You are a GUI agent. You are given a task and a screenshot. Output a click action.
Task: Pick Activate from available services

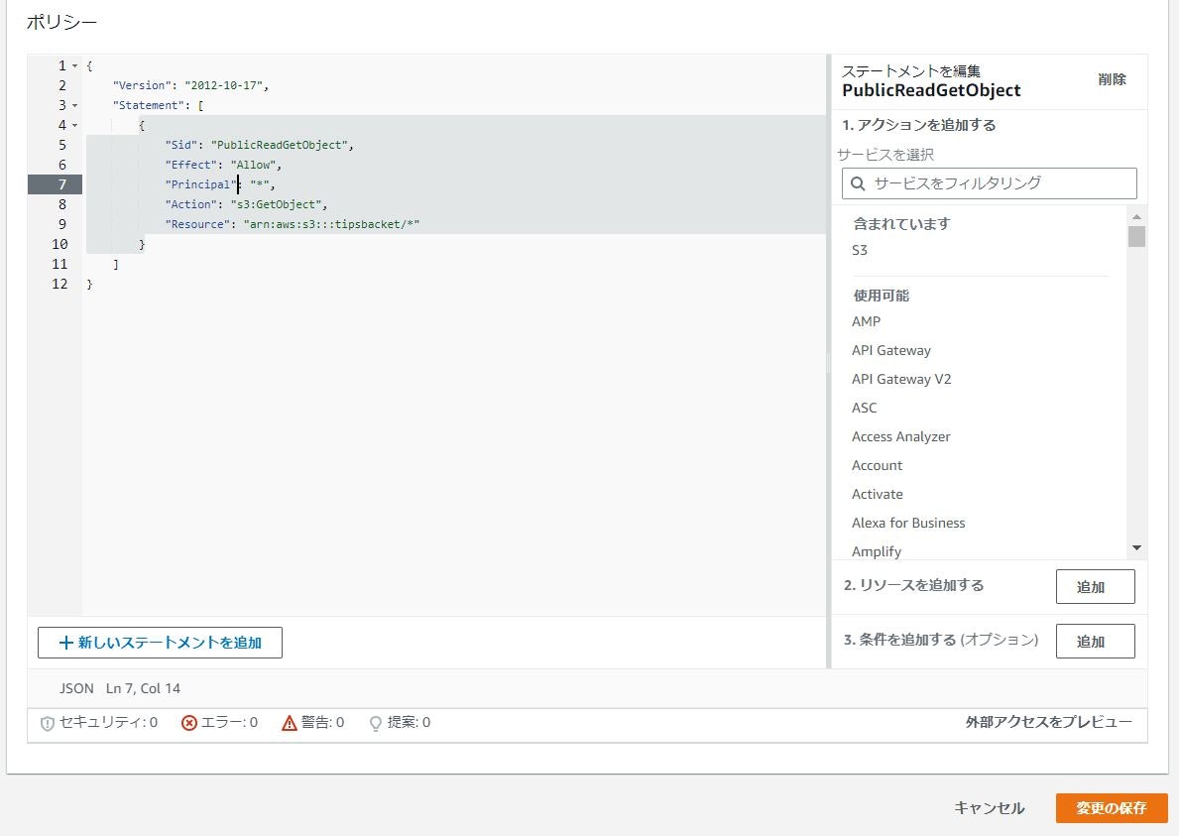tap(878, 494)
